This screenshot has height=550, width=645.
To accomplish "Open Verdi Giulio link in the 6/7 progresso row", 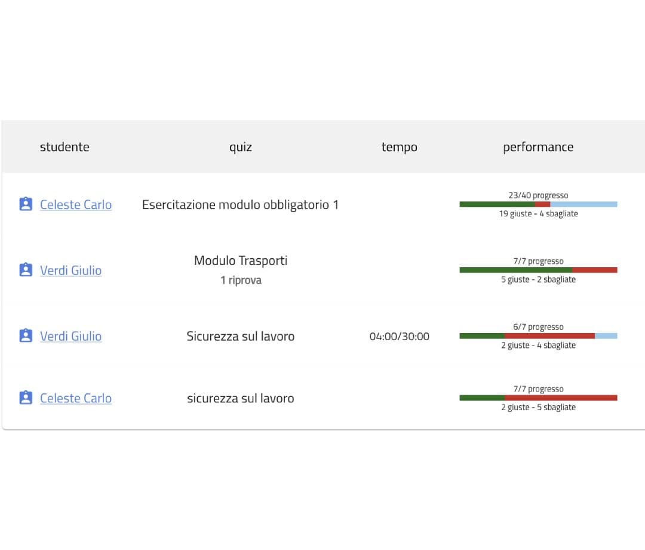I will 70,336.
